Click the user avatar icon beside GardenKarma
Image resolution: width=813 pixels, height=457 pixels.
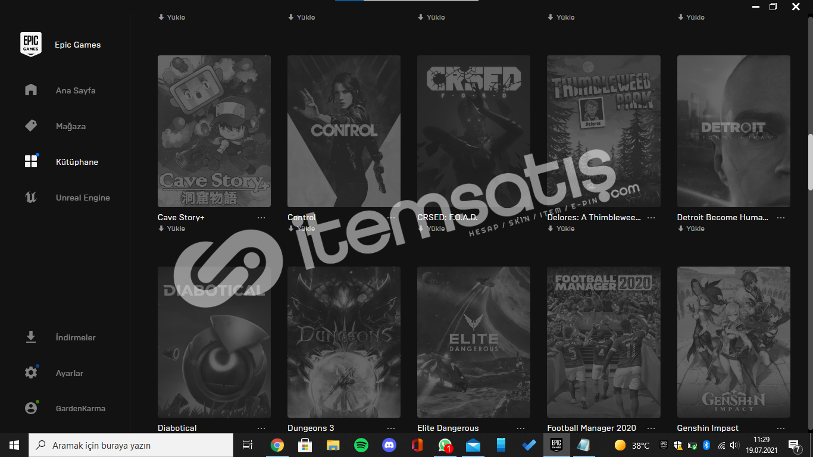pos(31,408)
